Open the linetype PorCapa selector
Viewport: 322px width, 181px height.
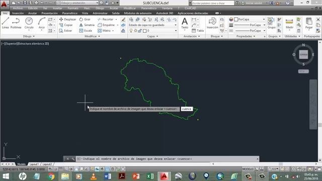[250, 31]
